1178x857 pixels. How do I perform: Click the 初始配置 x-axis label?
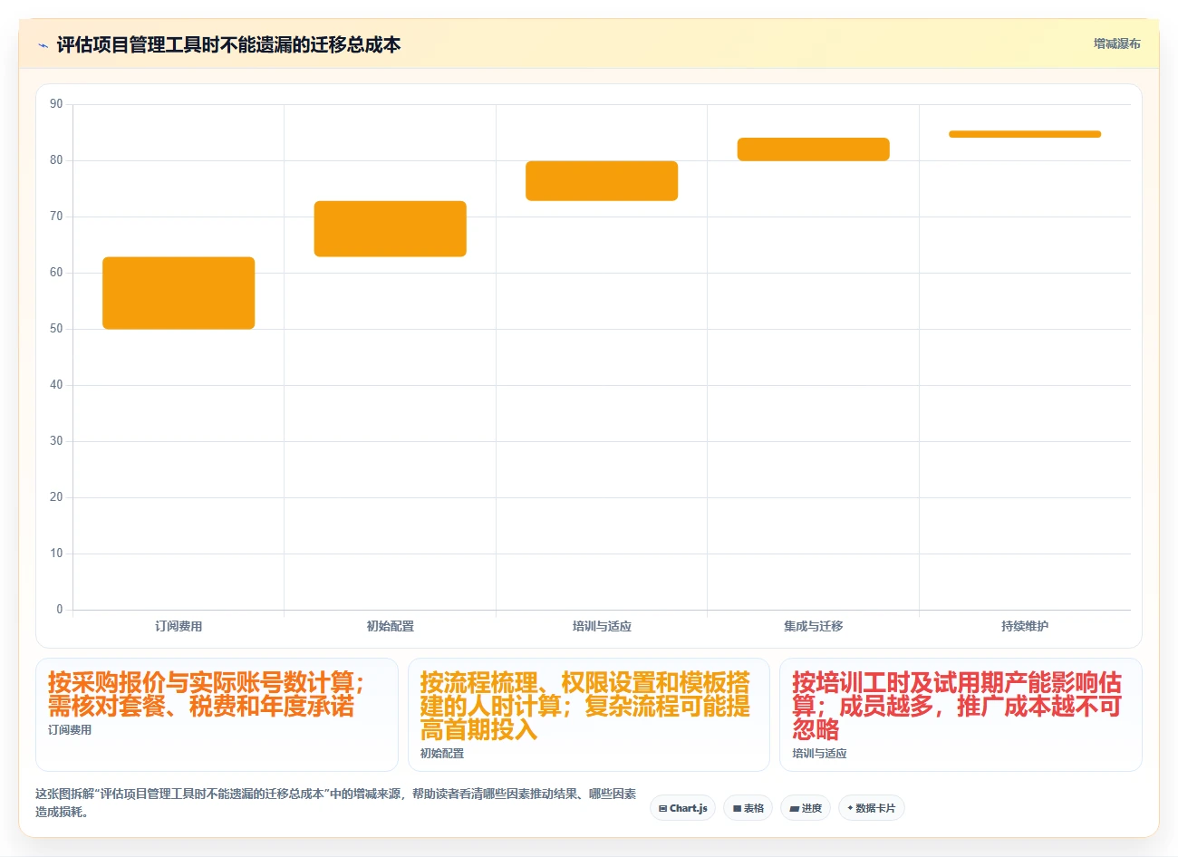(x=391, y=626)
